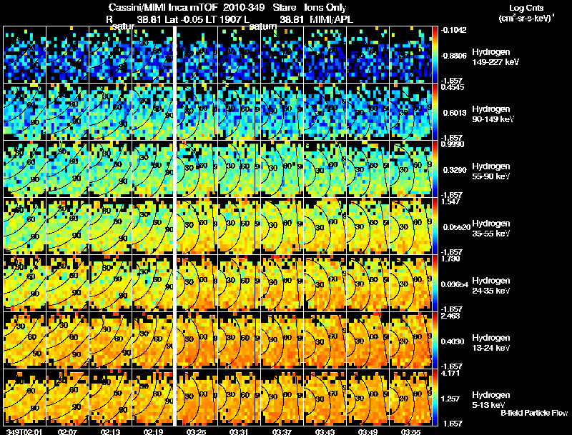Click the 1.547 colorbar value
The width and height of the screenshot is (572, 435).
coord(451,201)
